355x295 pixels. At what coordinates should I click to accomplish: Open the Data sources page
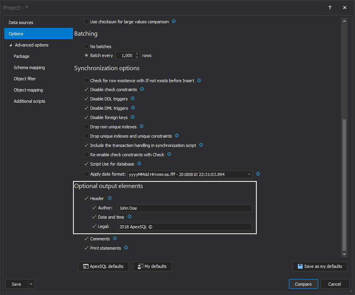21,22
